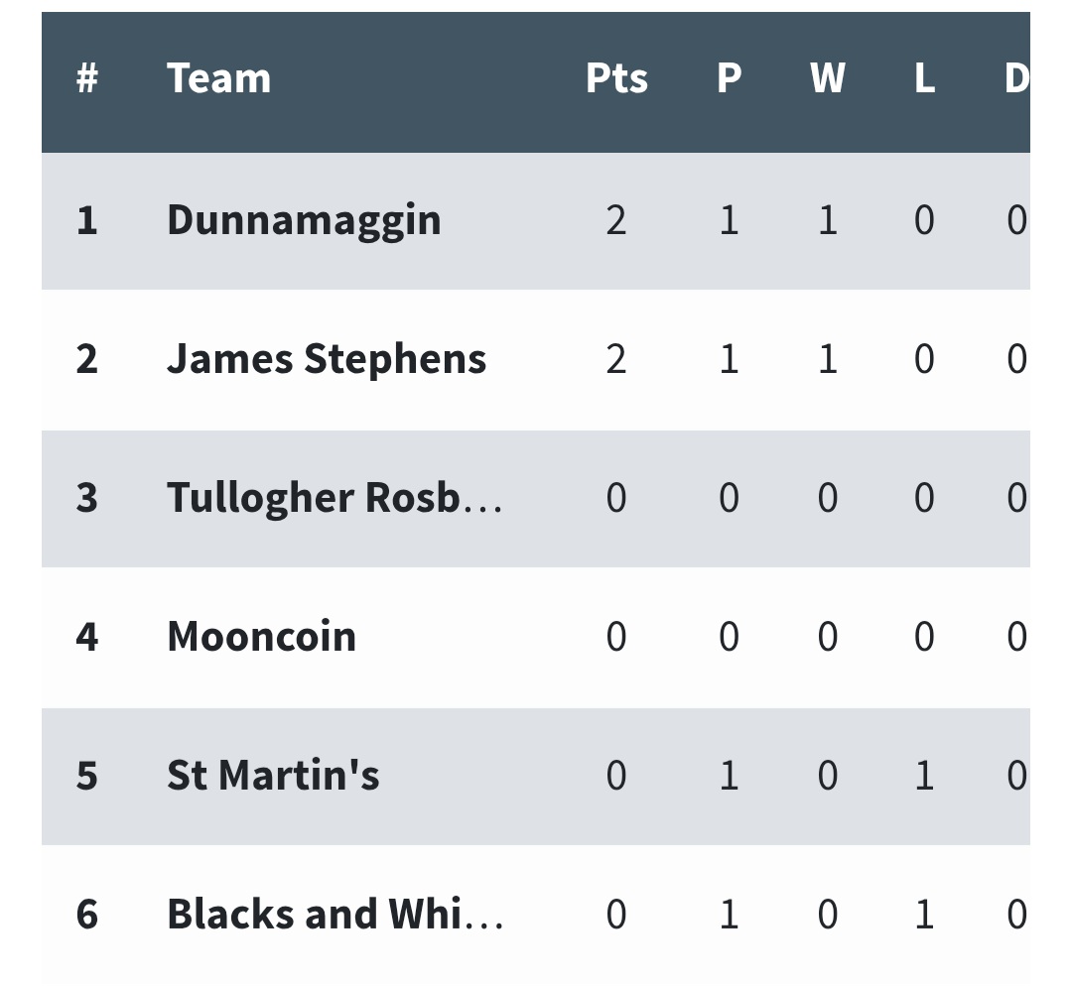Click Dunnamaggin's points value of 2
The height and width of the screenshot is (986, 1072).
pos(616,220)
